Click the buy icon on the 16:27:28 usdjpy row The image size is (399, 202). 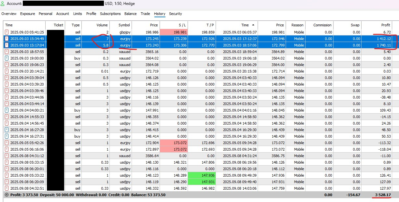pyautogui.click(x=7, y=130)
